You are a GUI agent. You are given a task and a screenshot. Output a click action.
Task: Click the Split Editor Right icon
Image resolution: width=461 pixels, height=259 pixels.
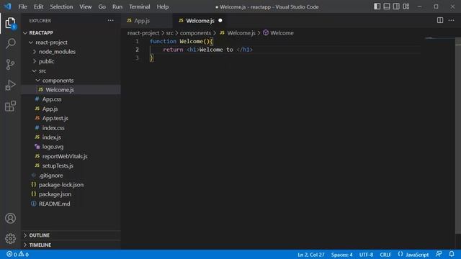(x=440, y=20)
